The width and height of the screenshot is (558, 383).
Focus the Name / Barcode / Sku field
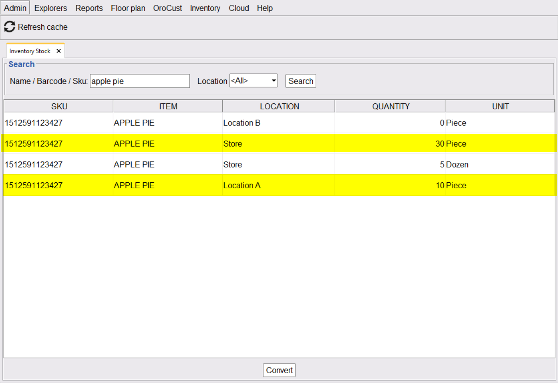[x=140, y=81]
